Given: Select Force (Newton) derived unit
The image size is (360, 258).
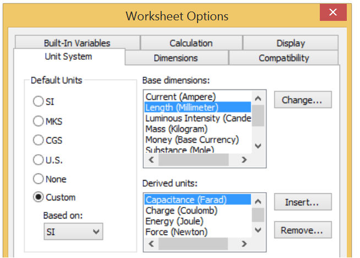Looking at the screenshot, I should [198, 232].
